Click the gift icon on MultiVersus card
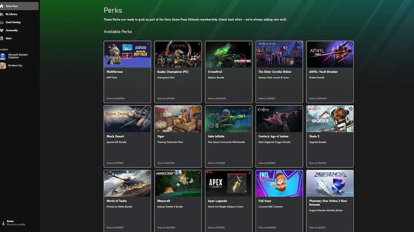The height and width of the screenshot is (232, 414). coord(148,44)
